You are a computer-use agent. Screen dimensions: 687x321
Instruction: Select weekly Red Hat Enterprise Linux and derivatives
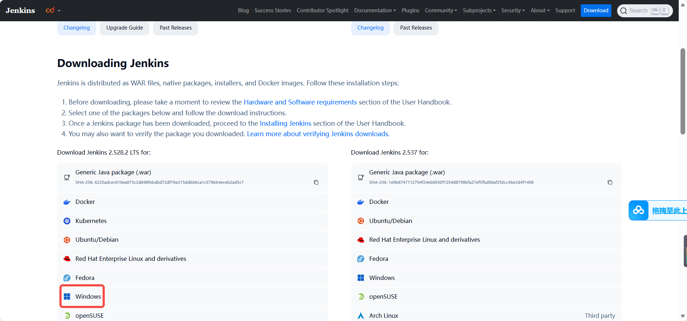coord(486,240)
